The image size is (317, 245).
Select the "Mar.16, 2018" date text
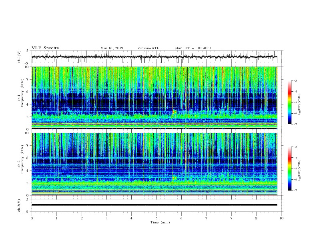click(x=112, y=48)
